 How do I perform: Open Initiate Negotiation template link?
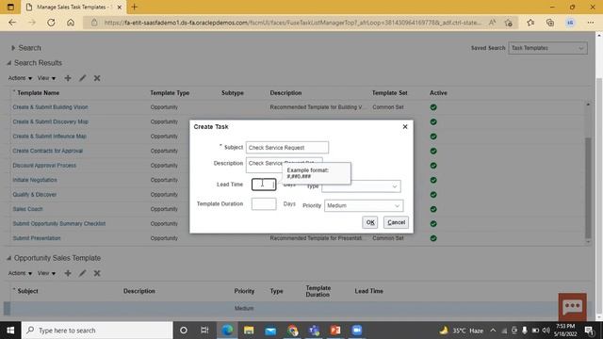[35, 180]
